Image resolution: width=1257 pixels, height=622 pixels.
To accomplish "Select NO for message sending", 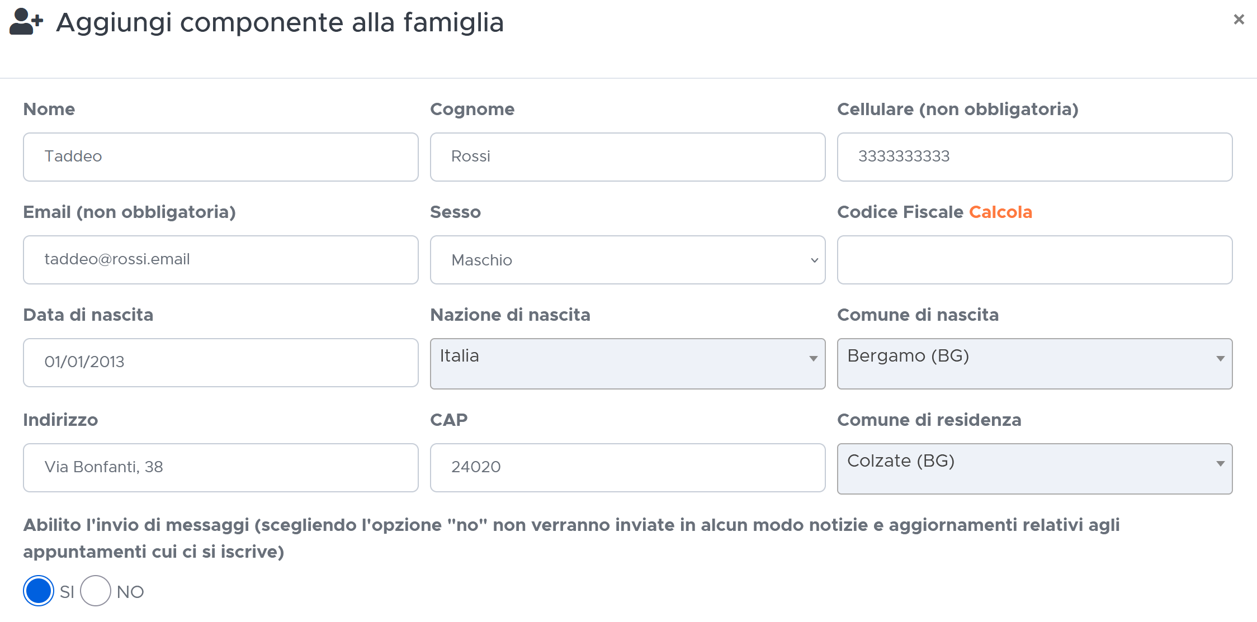I will coord(96,591).
